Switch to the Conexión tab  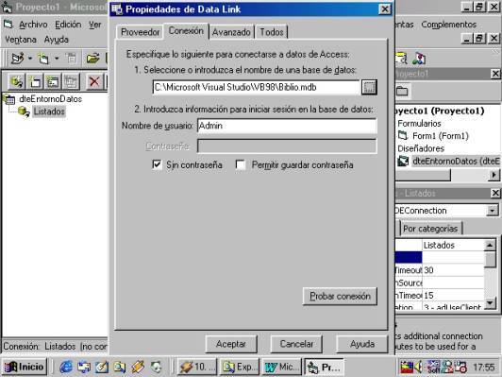pyautogui.click(x=186, y=31)
